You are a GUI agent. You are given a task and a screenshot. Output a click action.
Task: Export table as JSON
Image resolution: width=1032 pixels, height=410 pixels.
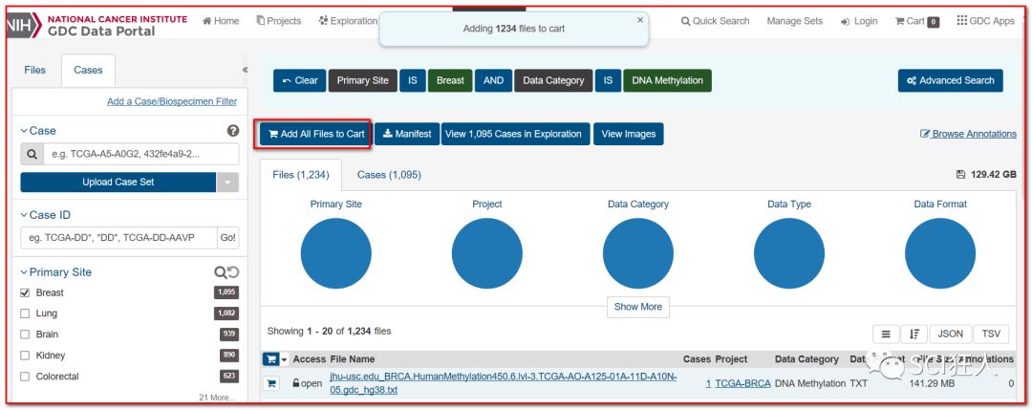point(951,334)
